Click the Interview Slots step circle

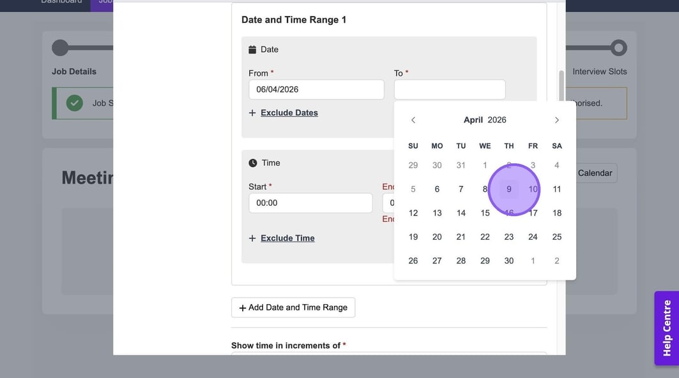618,48
